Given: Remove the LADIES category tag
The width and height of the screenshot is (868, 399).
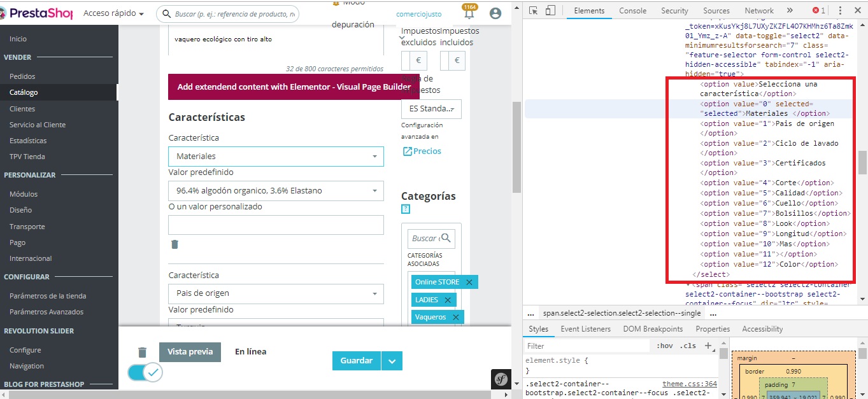Looking at the screenshot, I should (x=448, y=300).
